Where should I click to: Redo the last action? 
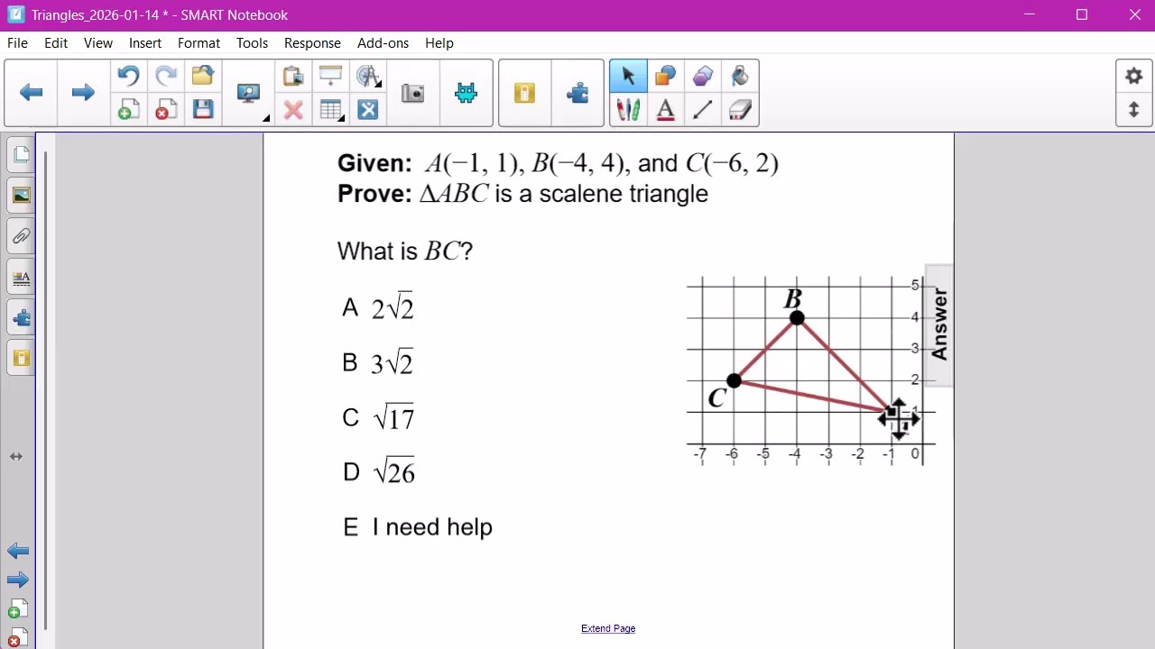point(166,76)
